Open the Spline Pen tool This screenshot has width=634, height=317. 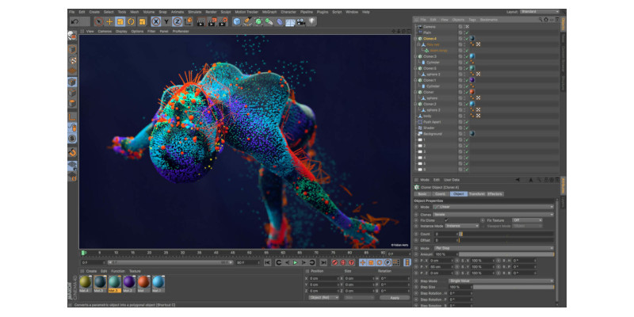point(247,21)
